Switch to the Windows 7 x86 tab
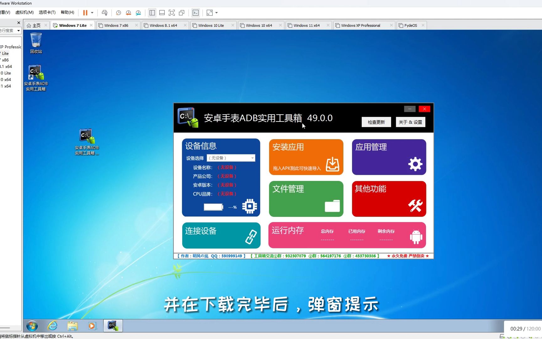Screen dimensions: 542x339 click(116, 25)
